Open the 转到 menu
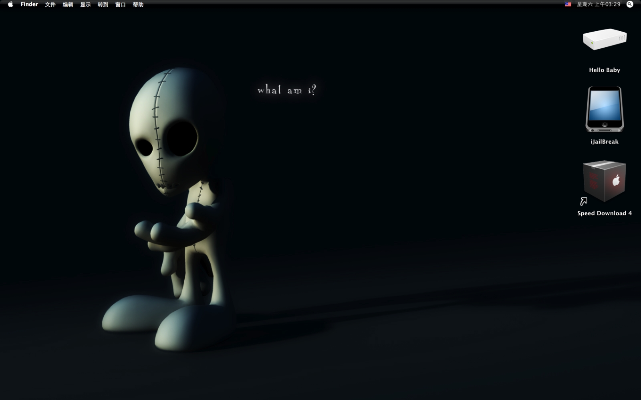Viewport: 641px width, 400px height. [x=103, y=4]
